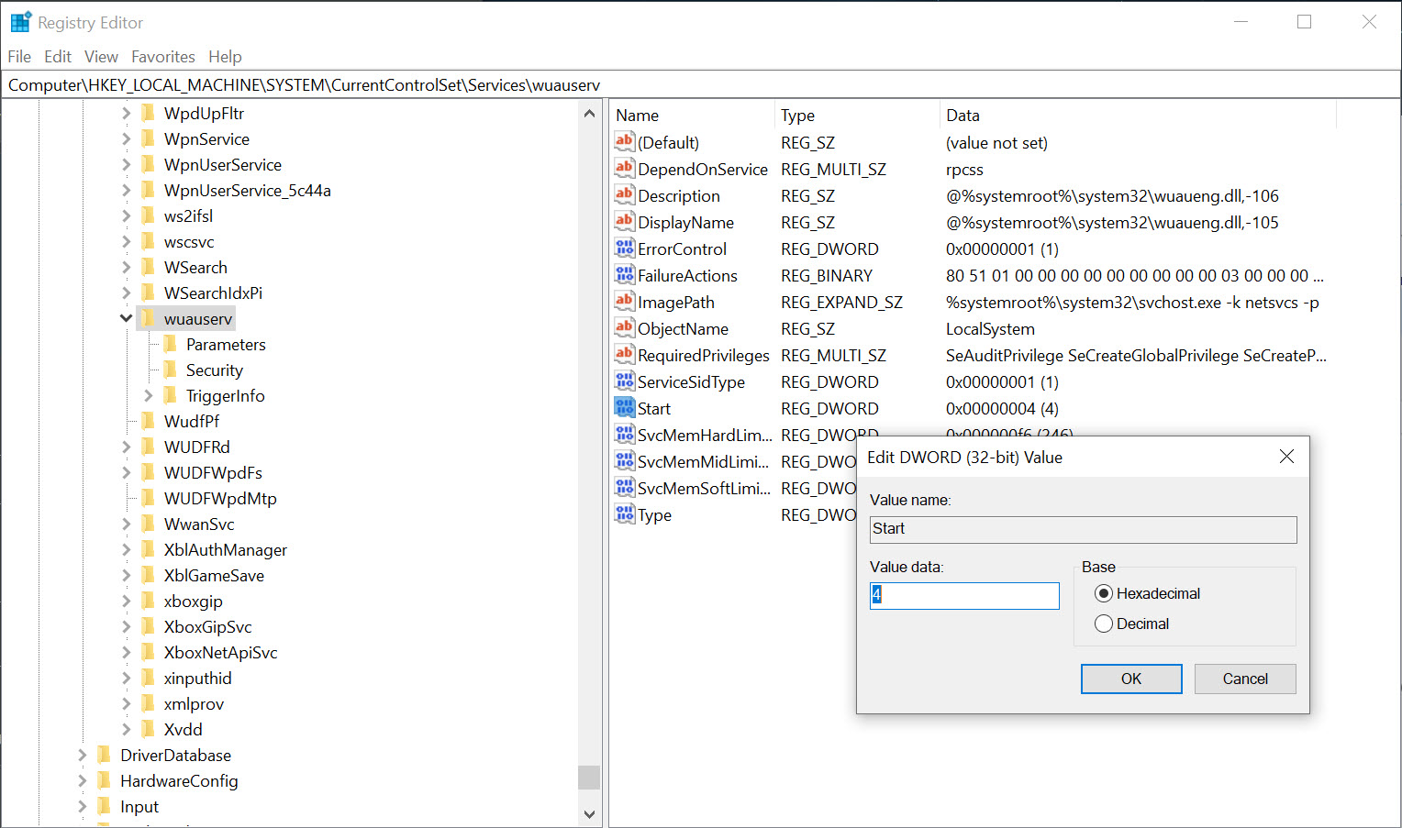Select the xinputhid tree key
The height and width of the screenshot is (828, 1402).
(x=197, y=678)
